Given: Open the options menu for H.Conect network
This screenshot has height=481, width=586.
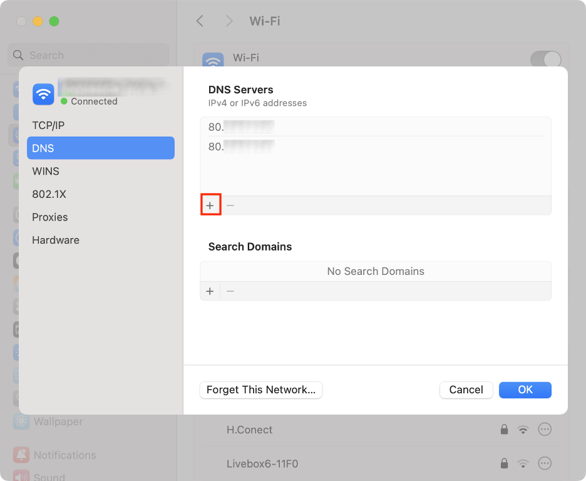Looking at the screenshot, I should point(544,429).
